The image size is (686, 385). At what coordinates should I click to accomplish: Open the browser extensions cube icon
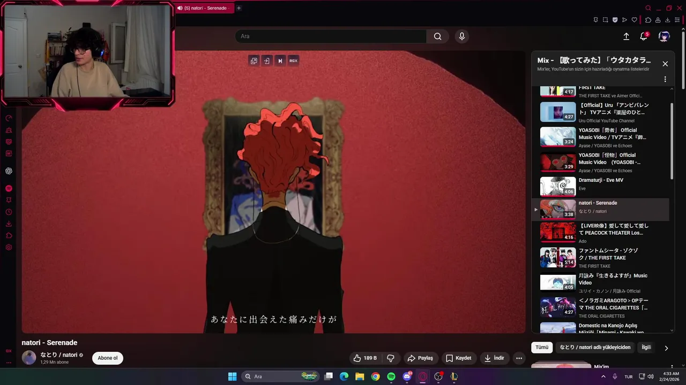(648, 20)
